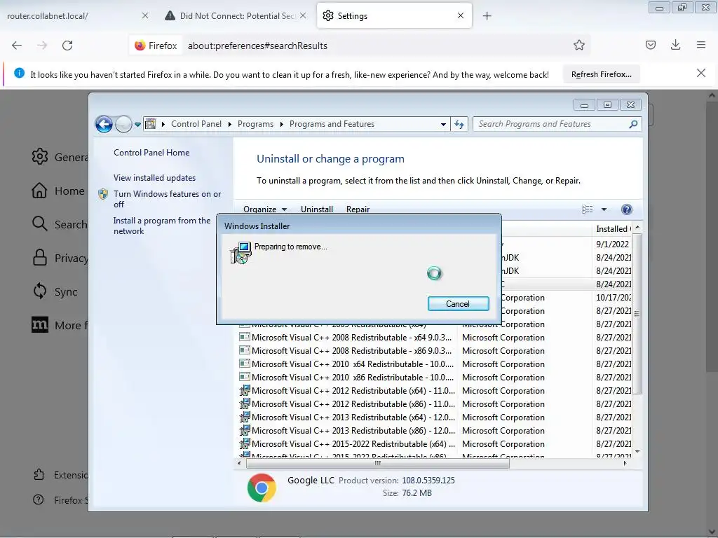The height and width of the screenshot is (538, 718).
Task: Click the search magnifier in Control Panel
Action: (633, 124)
